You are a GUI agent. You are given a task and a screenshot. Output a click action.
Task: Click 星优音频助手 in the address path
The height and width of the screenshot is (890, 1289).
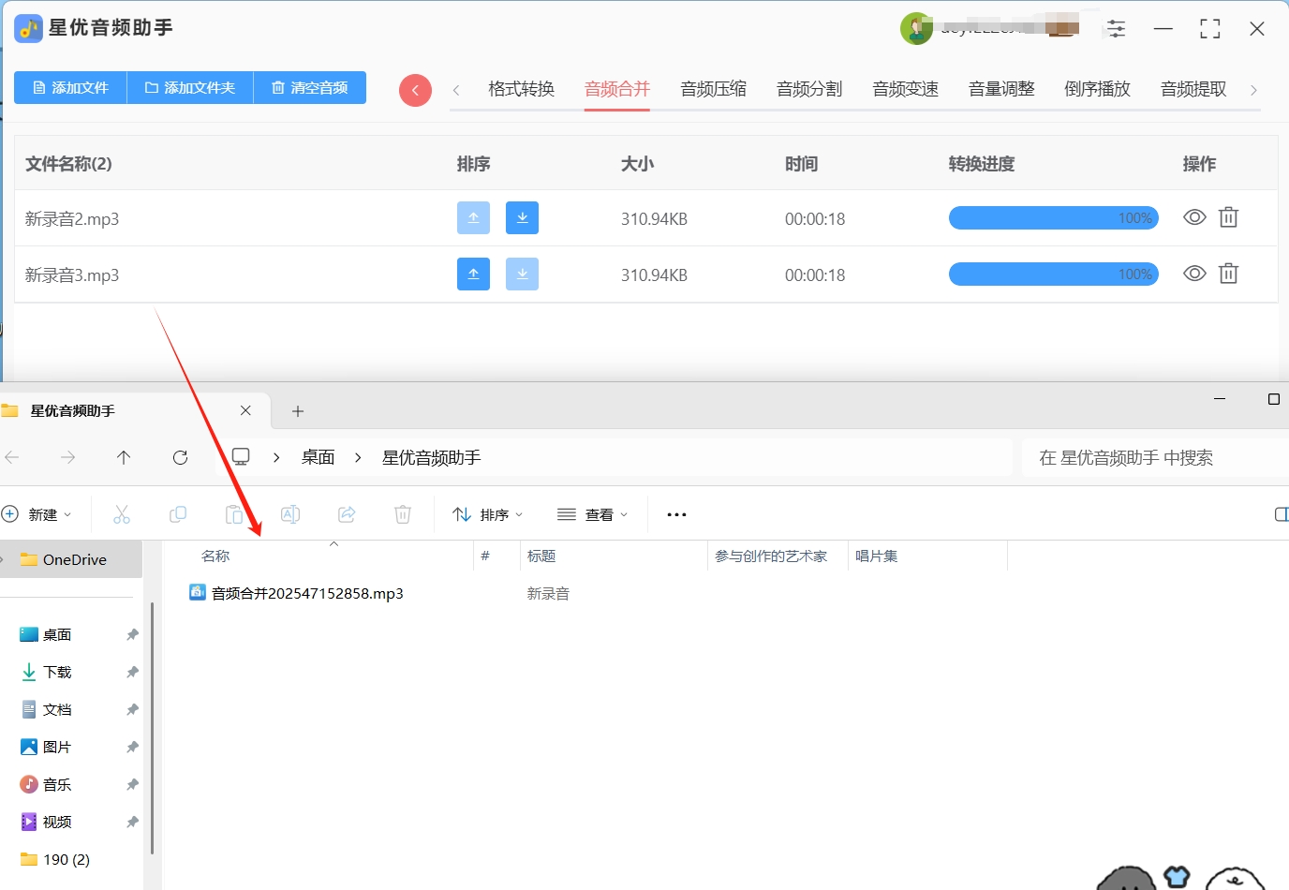pyautogui.click(x=432, y=457)
